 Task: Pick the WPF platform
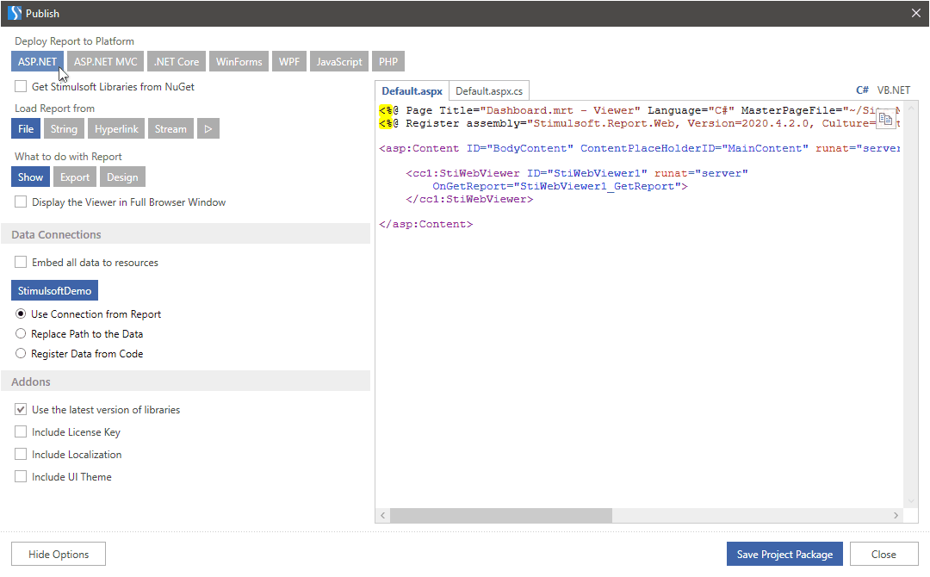pos(289,62)
